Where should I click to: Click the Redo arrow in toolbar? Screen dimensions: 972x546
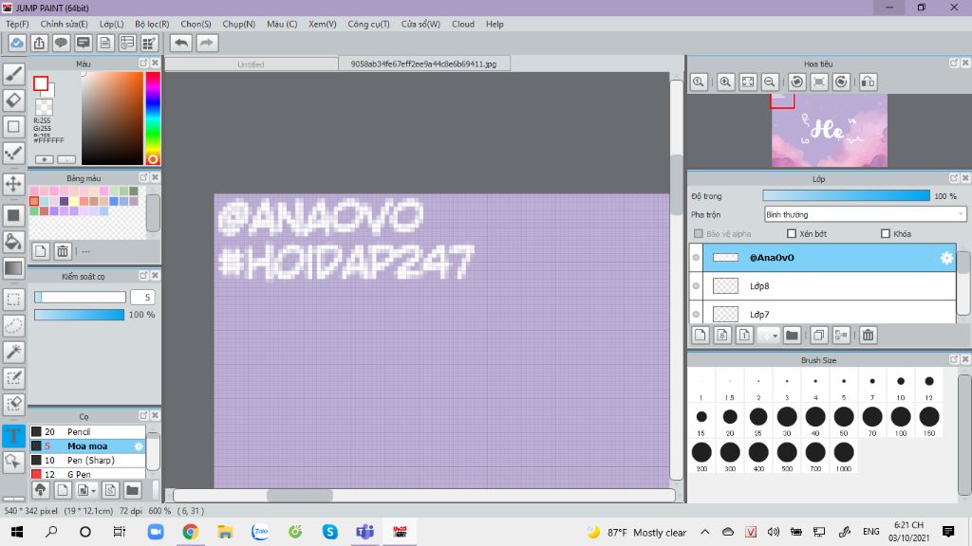(x=207, y=43)
